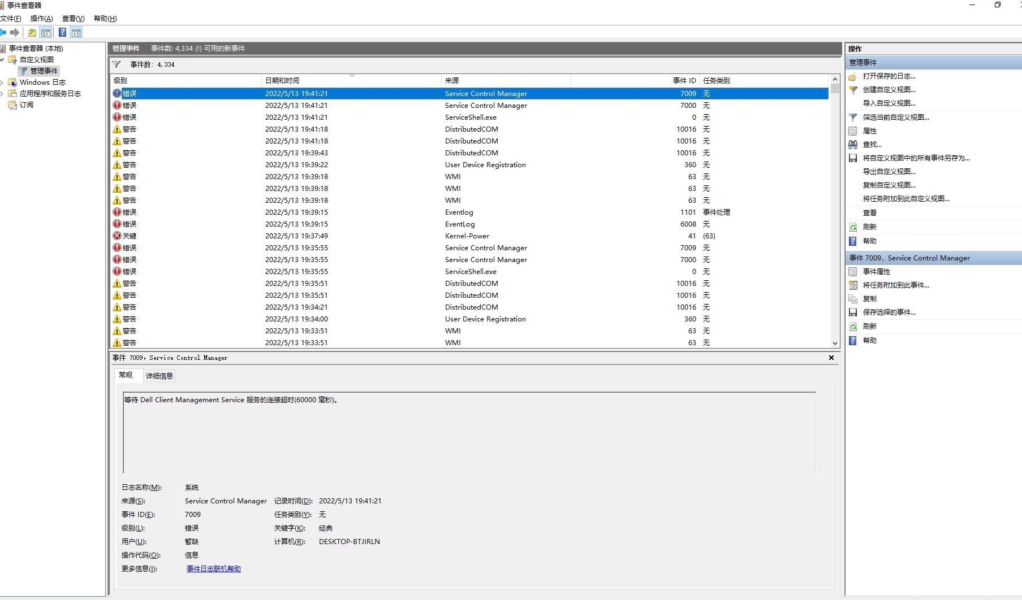
Task: Click the up one level folder icon
Action: [32, 33]
